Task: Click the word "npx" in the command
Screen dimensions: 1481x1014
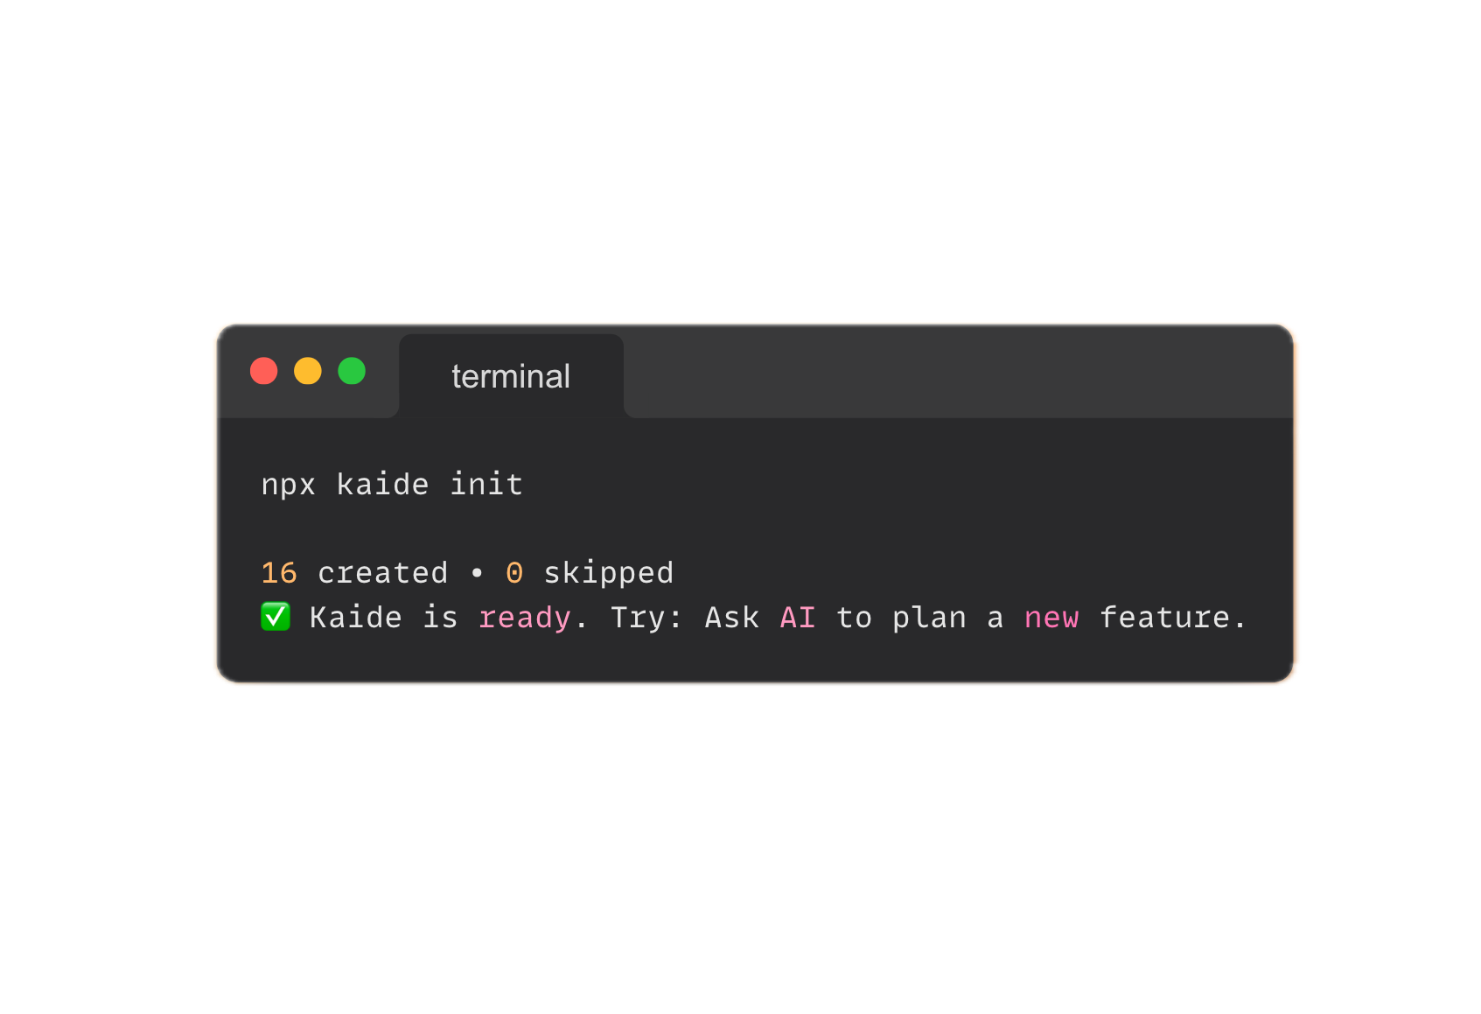Action: [x=288, y=485]
